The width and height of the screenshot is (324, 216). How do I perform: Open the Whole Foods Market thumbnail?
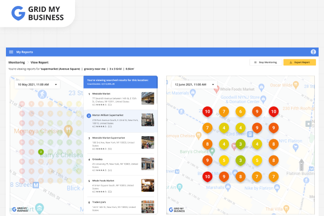(x=148, y=185)
